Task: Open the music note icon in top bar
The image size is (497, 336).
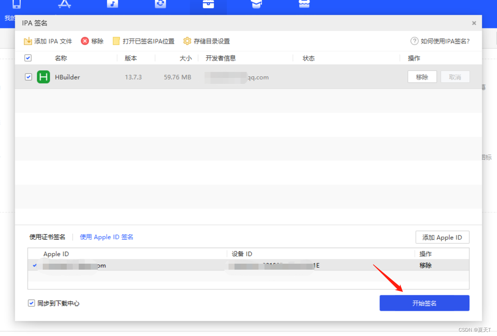Action: coord(112,4)
